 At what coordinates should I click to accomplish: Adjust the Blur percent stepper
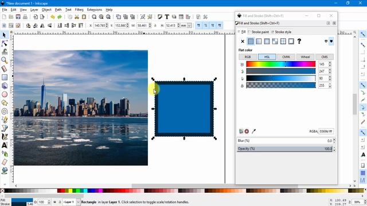click(x=334, y=141)
